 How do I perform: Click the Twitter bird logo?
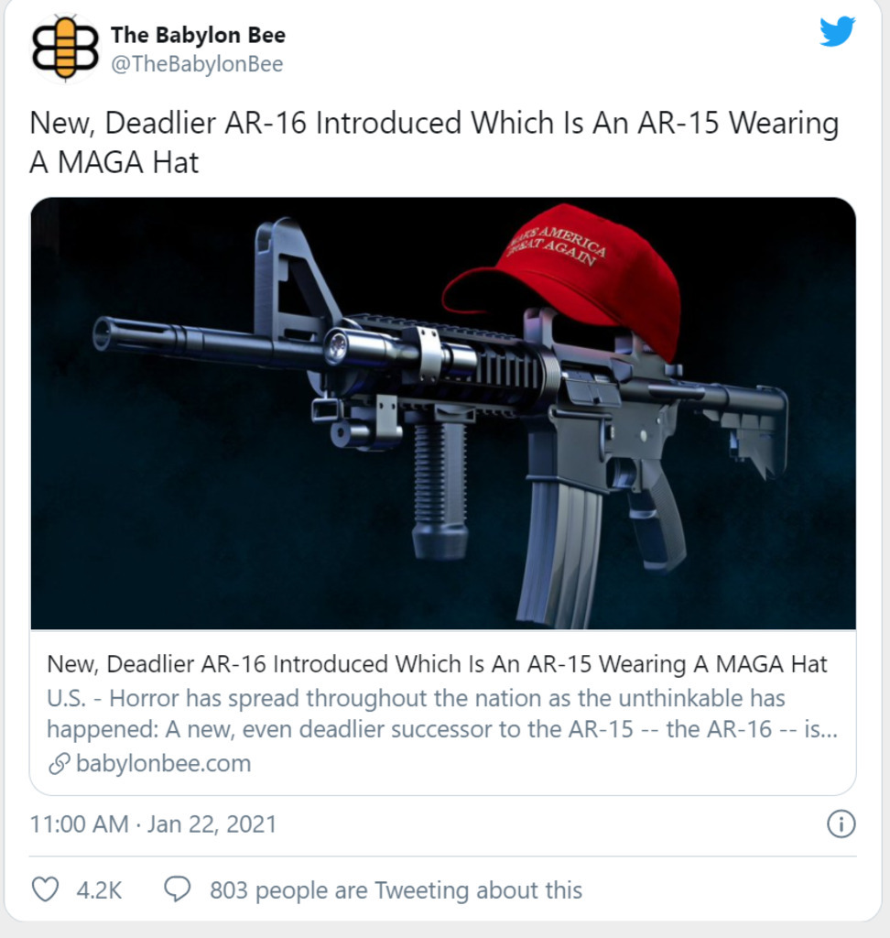coord(838,31)
